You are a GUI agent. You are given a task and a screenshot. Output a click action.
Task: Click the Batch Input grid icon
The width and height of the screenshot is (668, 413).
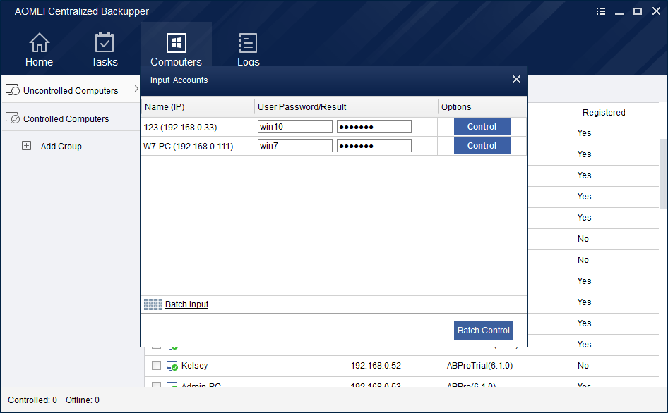click(x=153, y=304)
